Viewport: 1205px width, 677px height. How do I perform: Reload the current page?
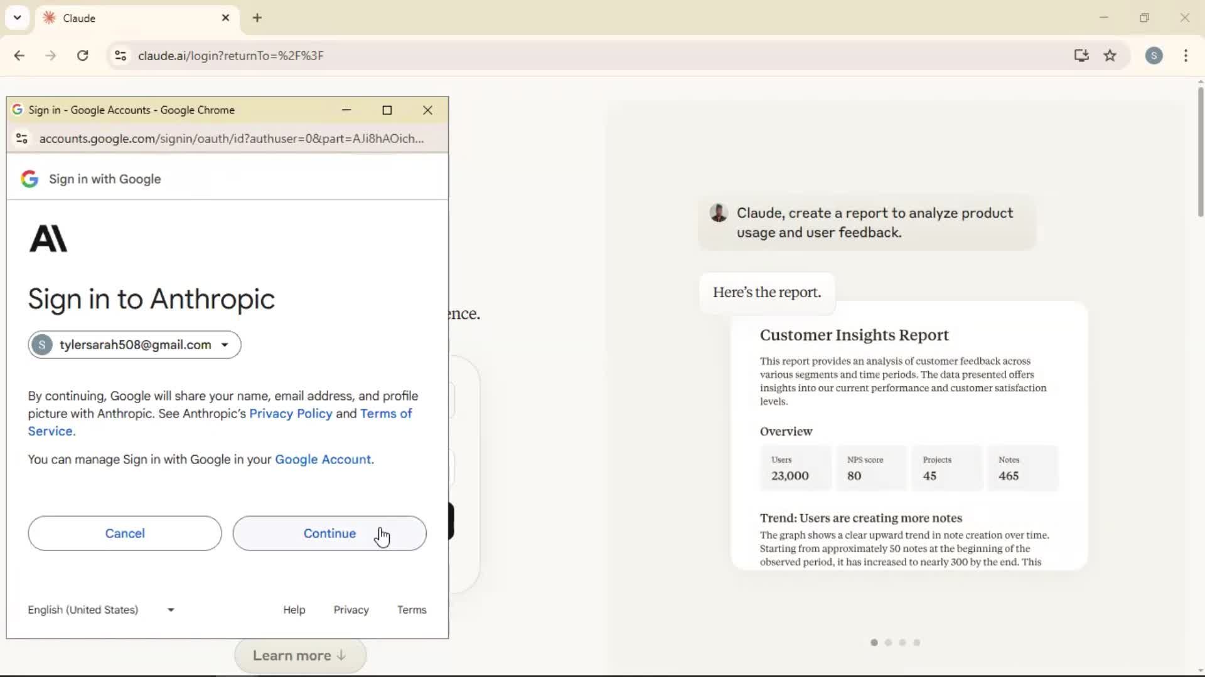click(82, 55)
